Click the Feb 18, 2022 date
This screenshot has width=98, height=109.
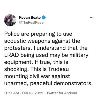tap(33, 93)
